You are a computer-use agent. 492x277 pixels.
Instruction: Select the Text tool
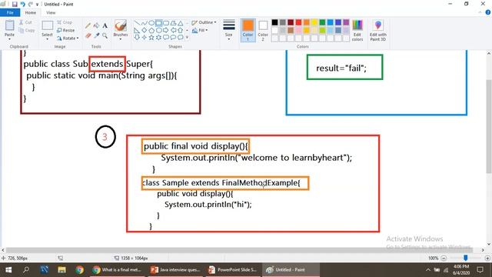[x=105, y=25]
